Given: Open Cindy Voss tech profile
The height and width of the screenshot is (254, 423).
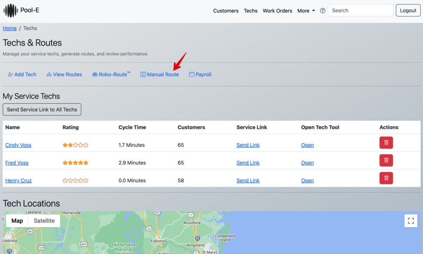Looking at the screenshot, I should [18, 145].
